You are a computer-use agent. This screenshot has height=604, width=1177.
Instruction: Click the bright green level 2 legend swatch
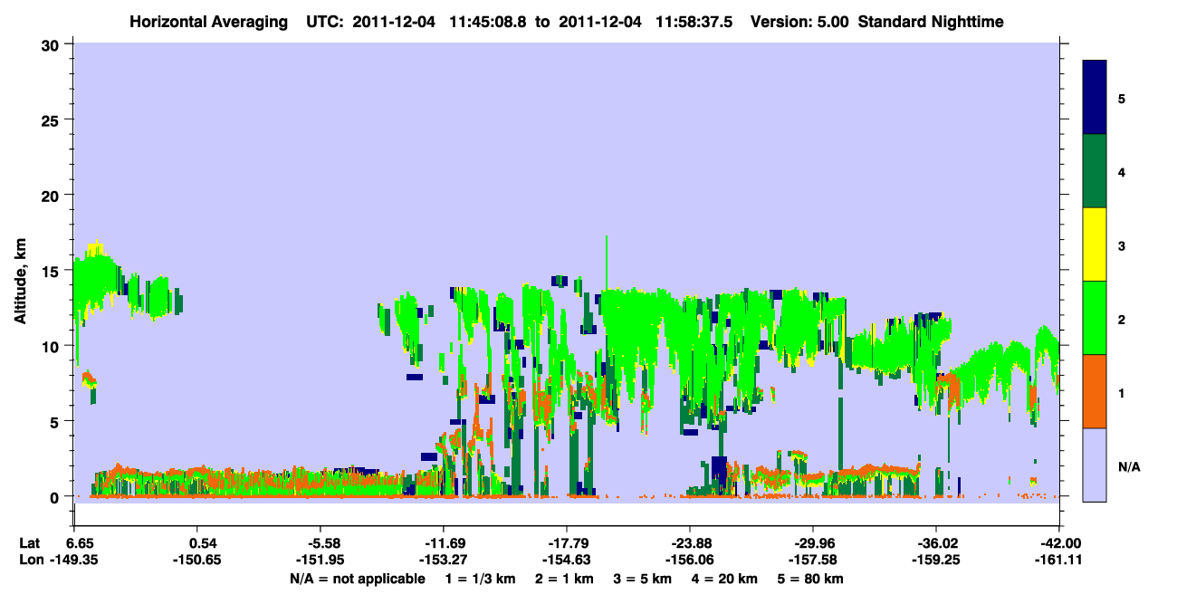(1095, 318)
